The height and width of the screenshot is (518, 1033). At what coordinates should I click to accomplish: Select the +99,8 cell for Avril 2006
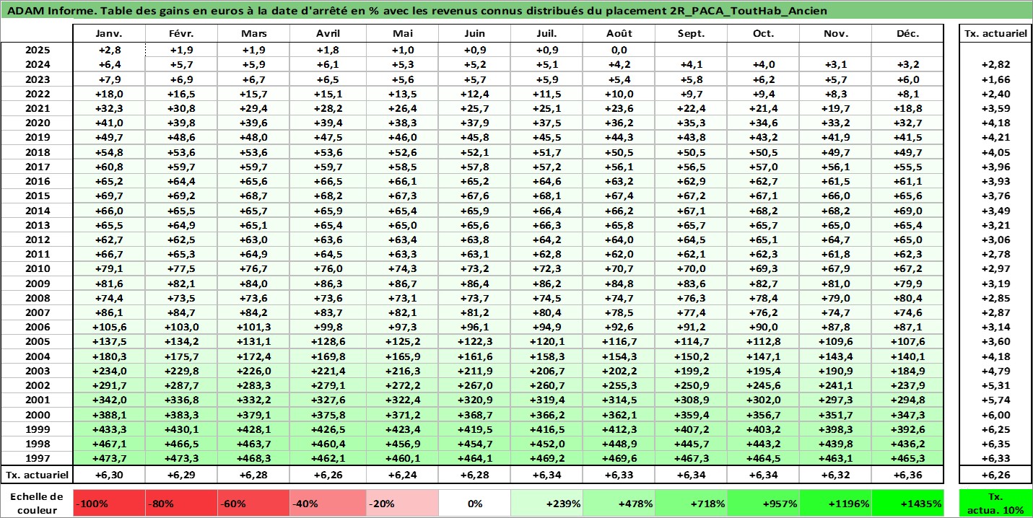[x=328, y=327]
